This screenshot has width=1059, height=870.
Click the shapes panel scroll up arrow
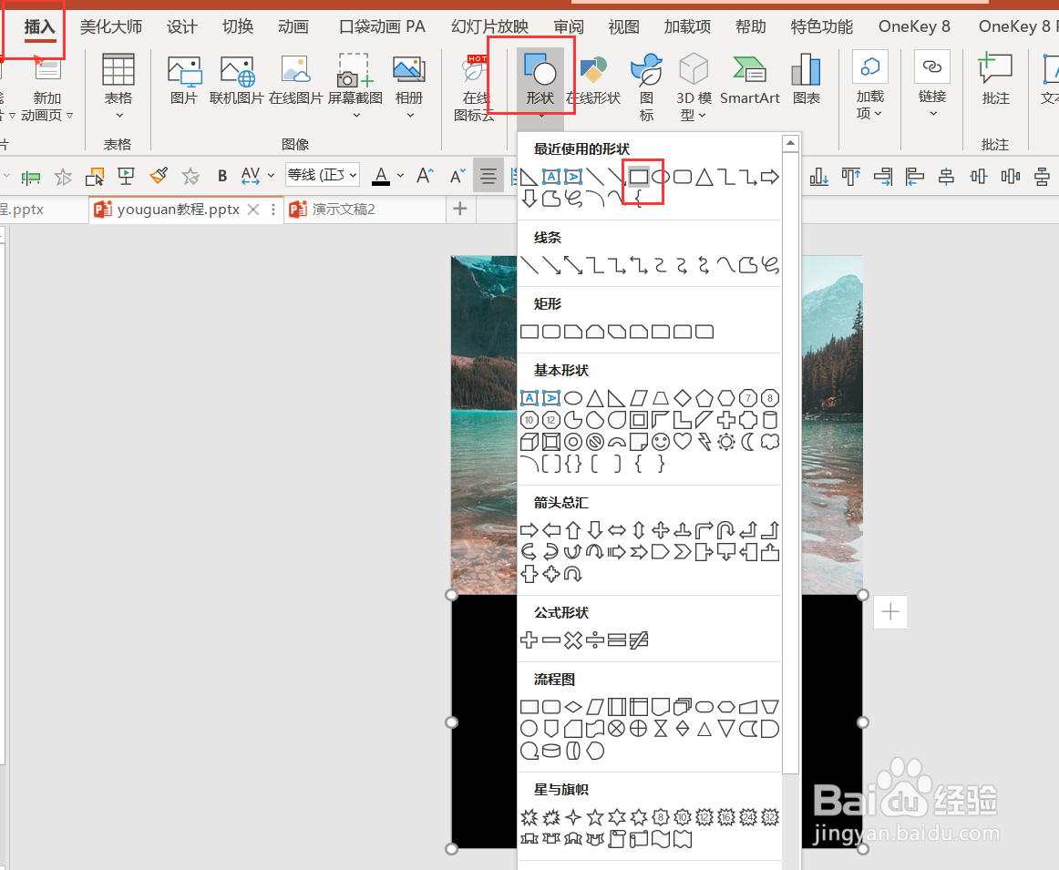[790, 143]
